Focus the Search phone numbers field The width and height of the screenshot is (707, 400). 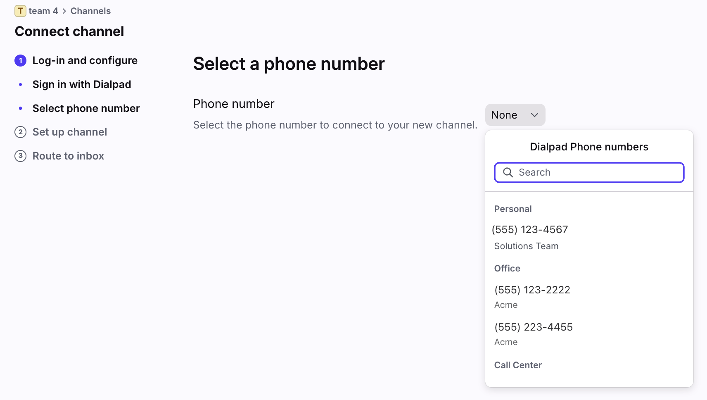click(x=595, y=172)
